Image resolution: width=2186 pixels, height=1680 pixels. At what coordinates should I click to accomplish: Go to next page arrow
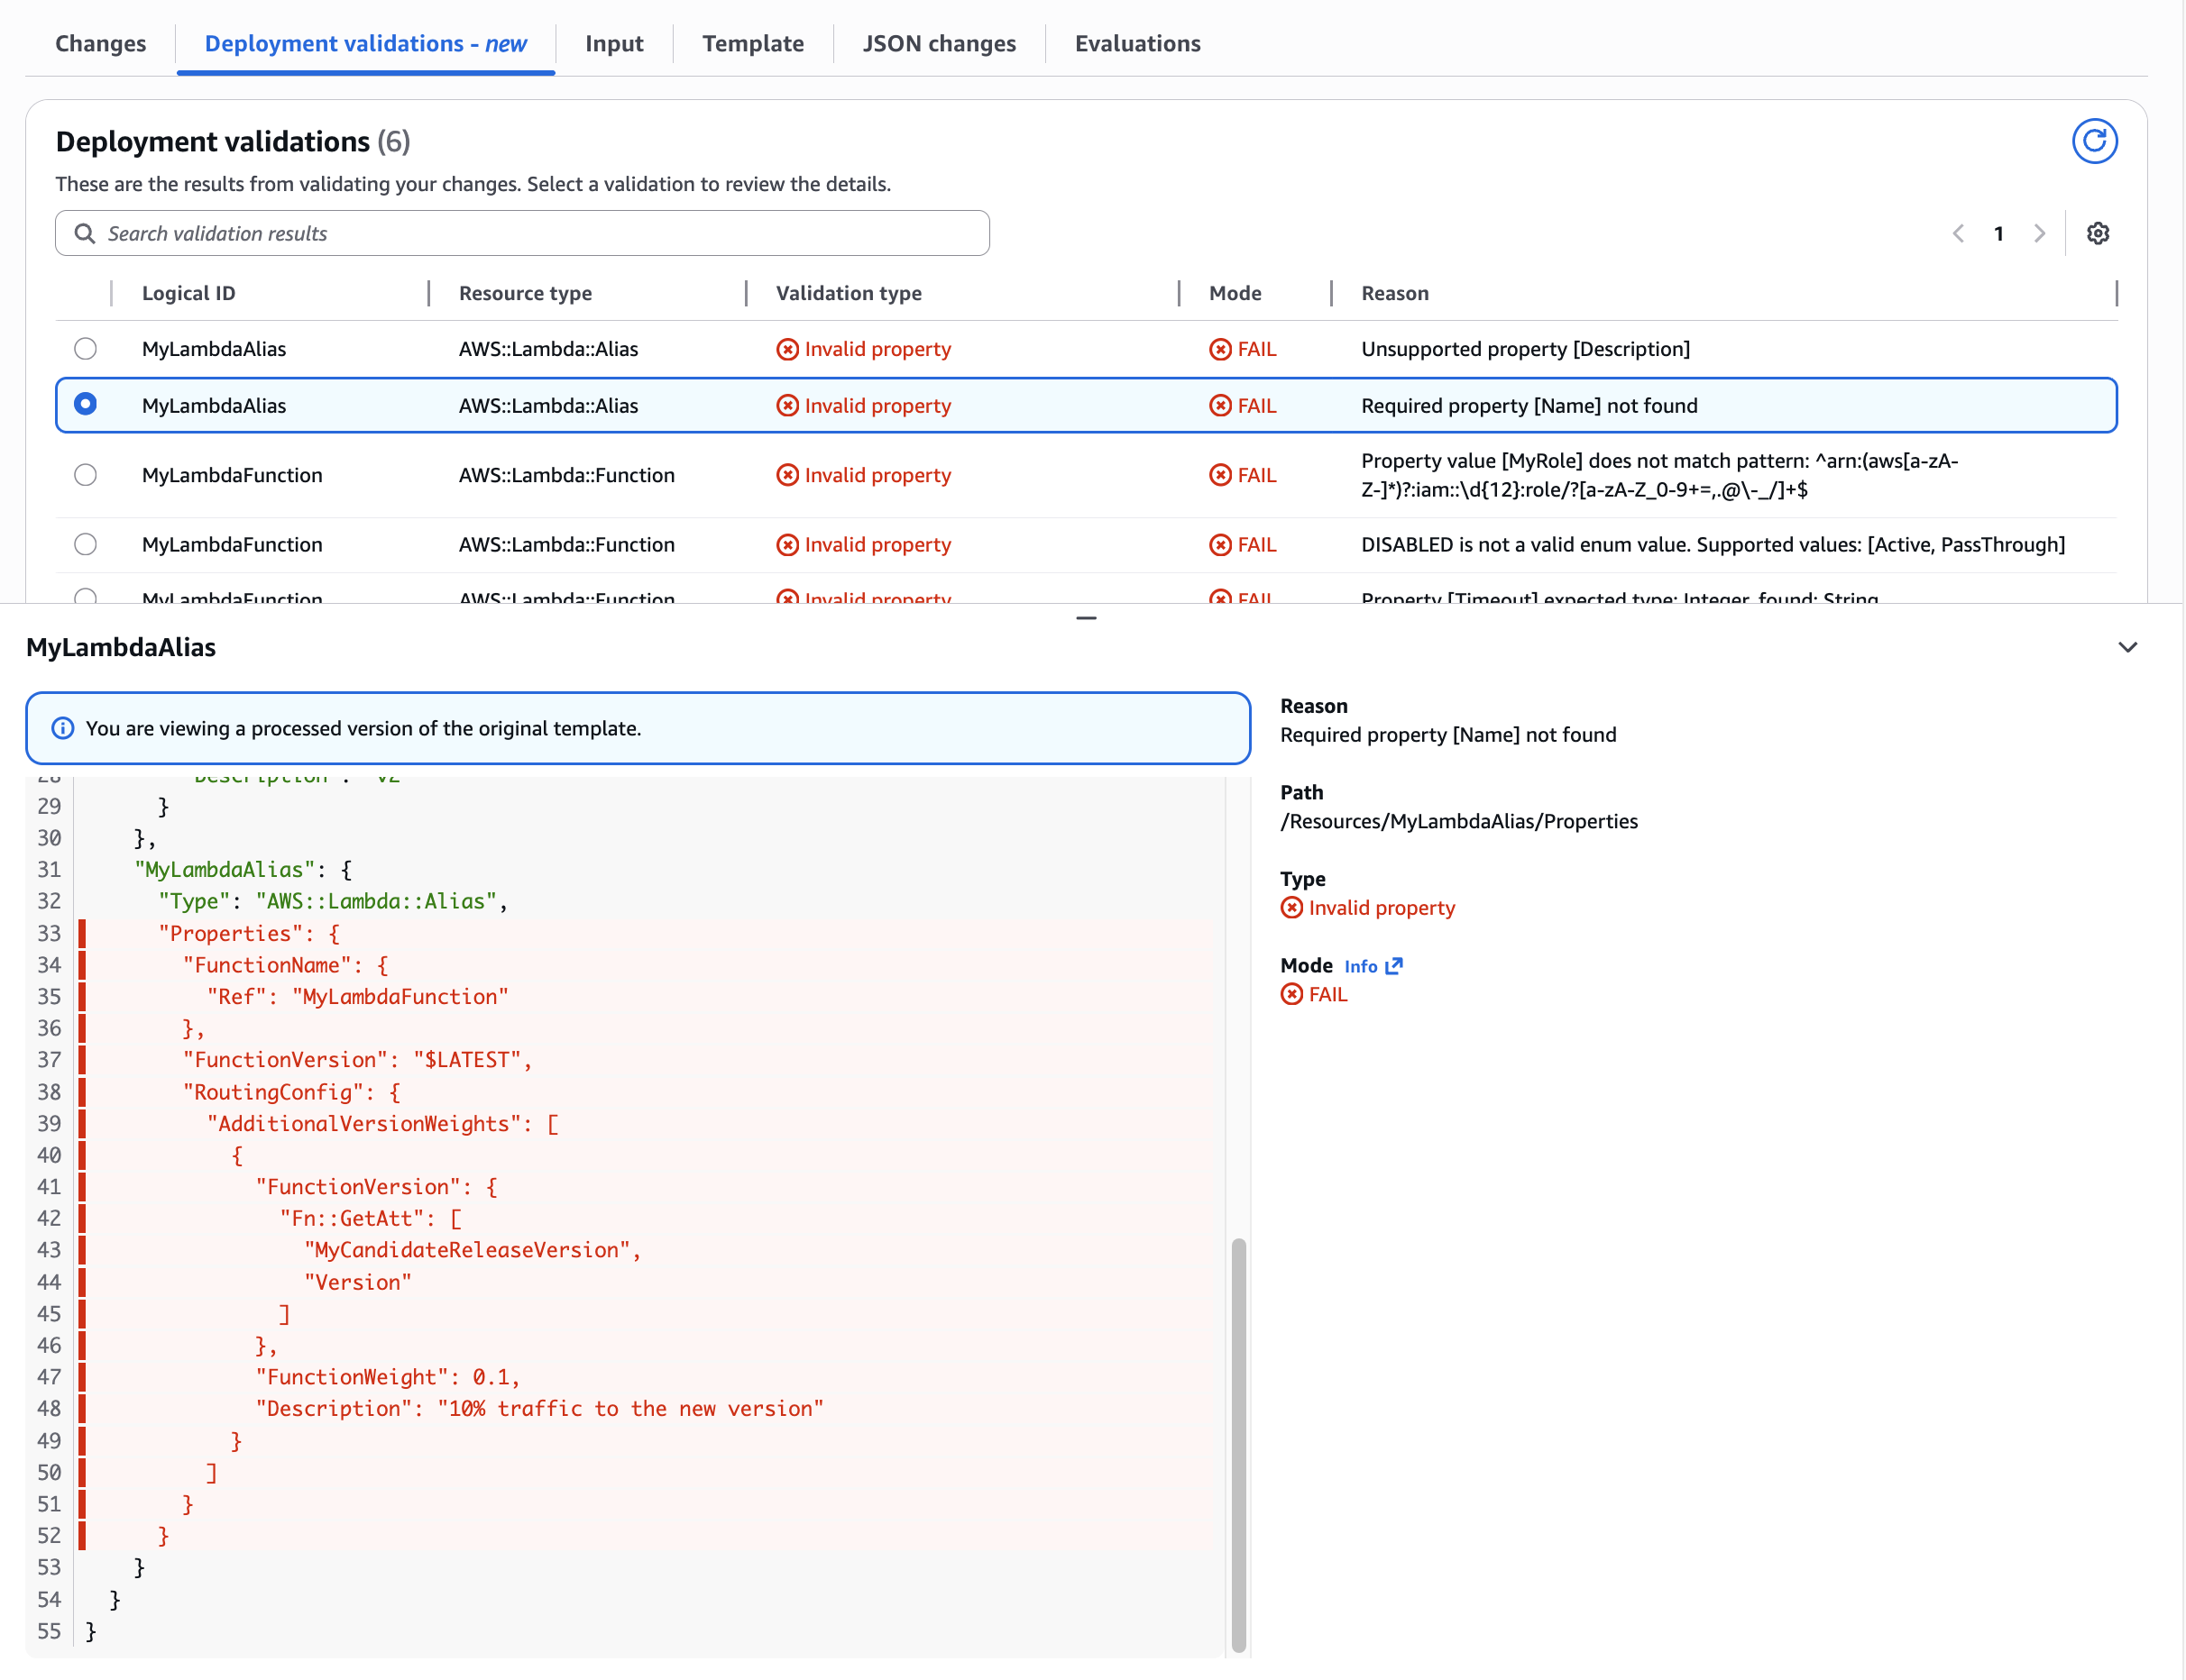(2039, 233)
